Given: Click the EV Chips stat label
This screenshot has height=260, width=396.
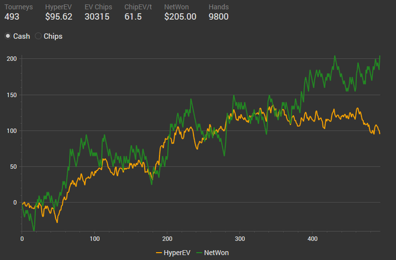Looking at the screenshot, I should (x=98, y=7).
